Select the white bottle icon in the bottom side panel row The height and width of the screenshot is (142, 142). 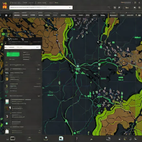point(7,131)
